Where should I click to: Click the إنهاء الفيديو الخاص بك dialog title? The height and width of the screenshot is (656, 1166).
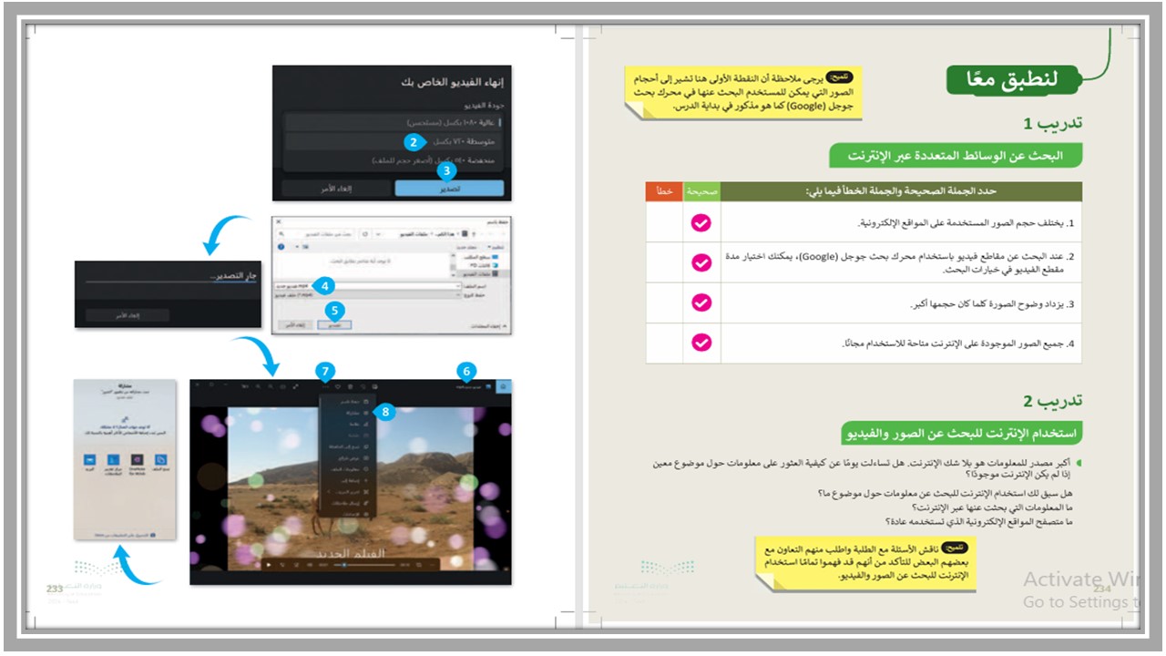[x=452, y=82]
